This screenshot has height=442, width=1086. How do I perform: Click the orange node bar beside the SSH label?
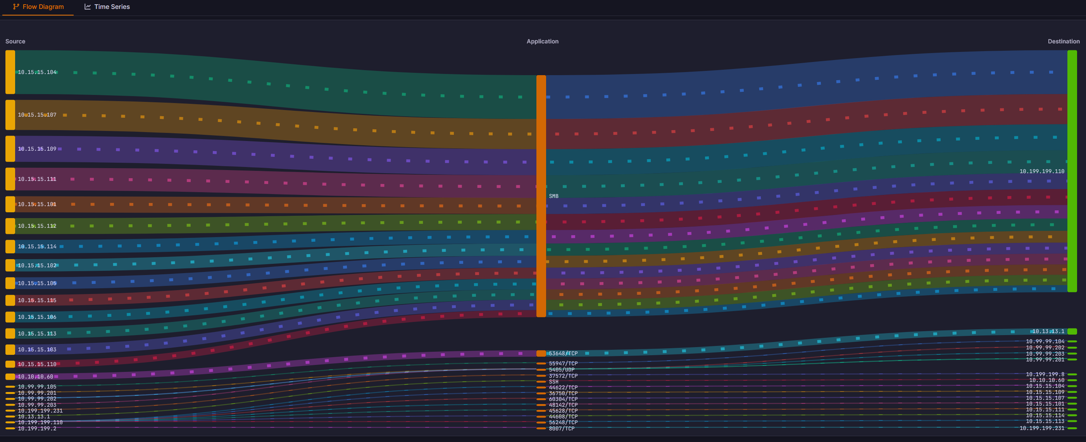click(541, 382)
